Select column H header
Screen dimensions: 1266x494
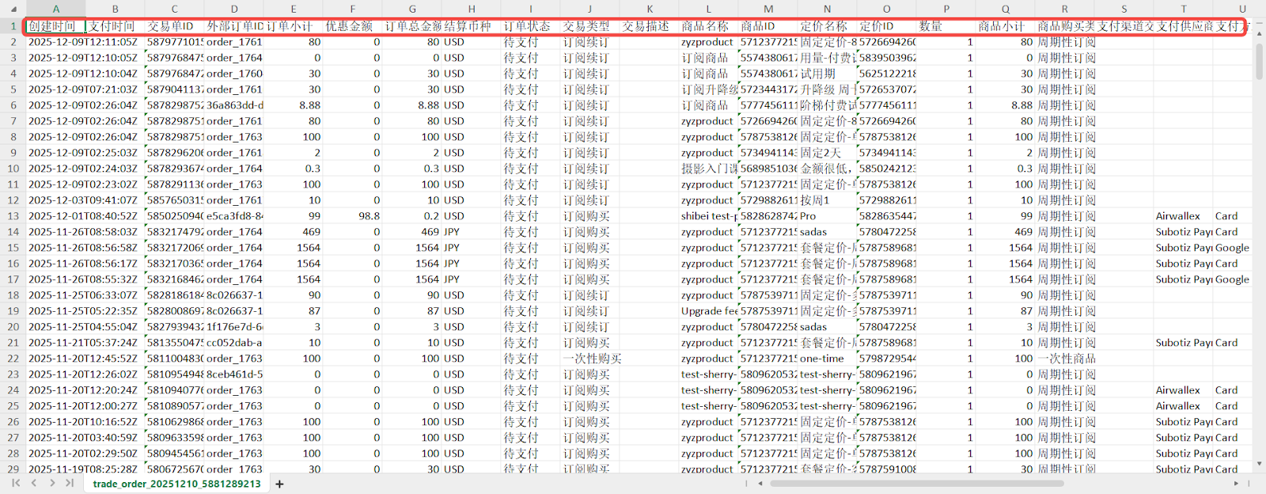pos(472,9)
